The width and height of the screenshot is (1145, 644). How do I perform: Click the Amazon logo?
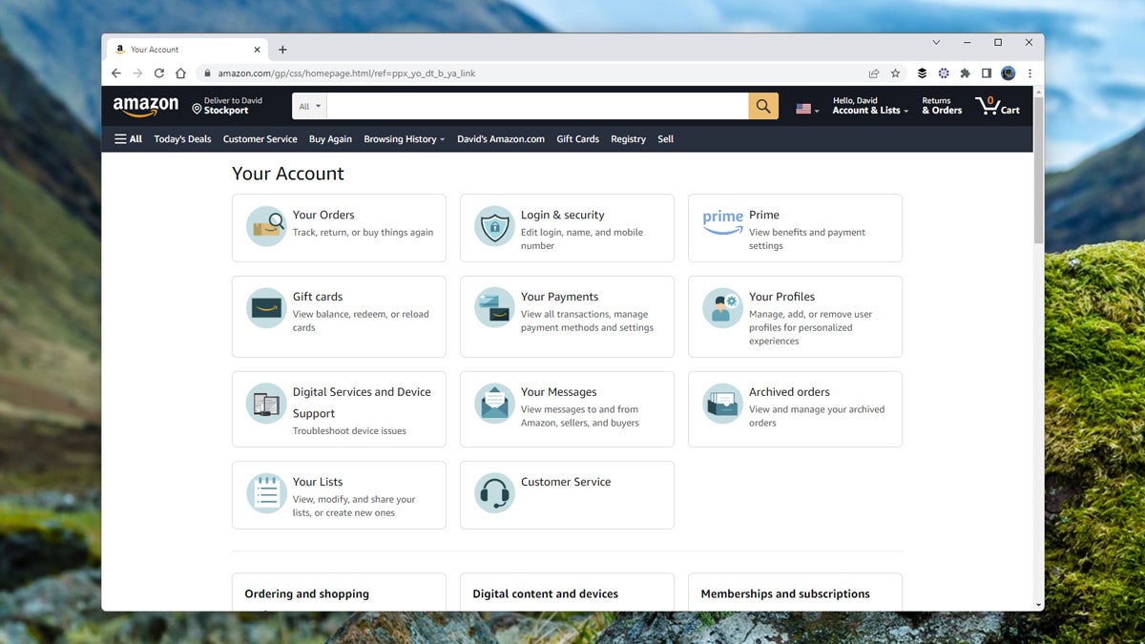[x=145, y=106]
